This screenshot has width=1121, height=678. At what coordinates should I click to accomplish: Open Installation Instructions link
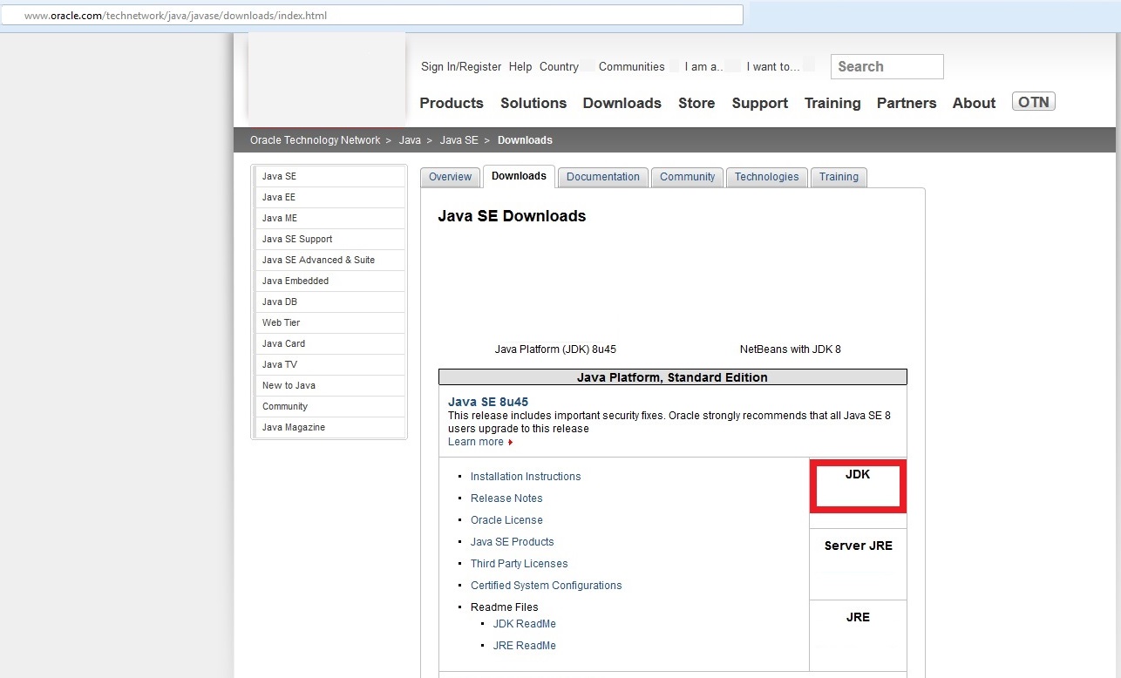526,477
